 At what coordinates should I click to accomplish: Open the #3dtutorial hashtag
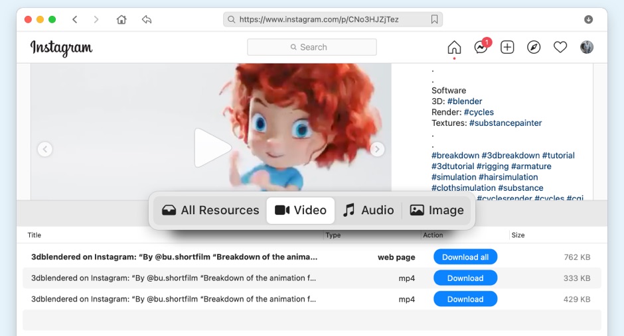point(453,166)
